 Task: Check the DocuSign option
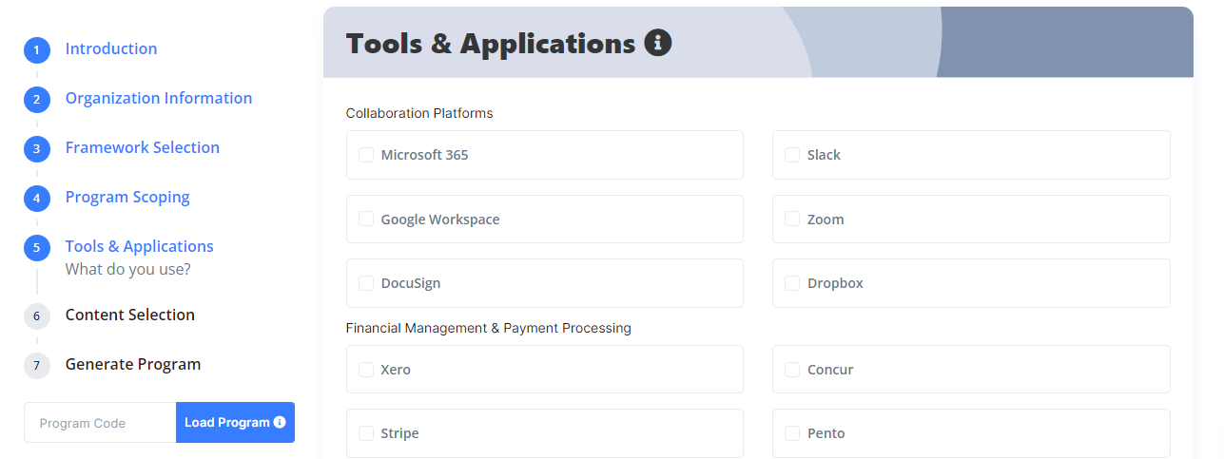[366, 283]
